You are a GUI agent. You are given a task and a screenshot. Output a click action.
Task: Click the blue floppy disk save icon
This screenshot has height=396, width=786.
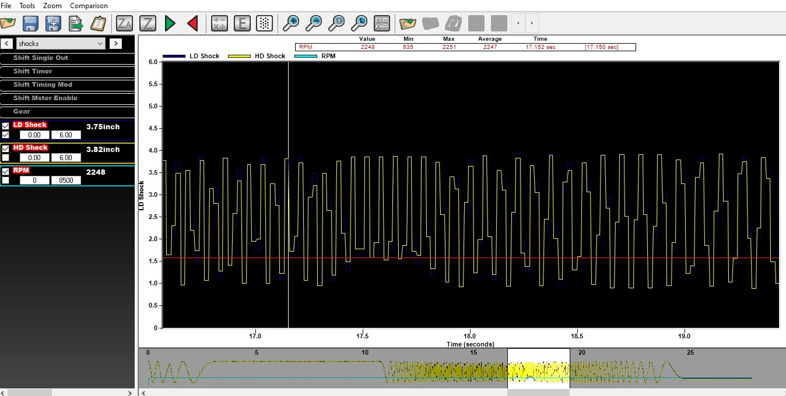pyautogui.click(x=30, y=23)
